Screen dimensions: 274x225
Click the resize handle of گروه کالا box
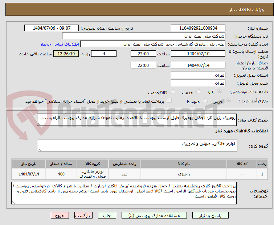click(40, 150)
